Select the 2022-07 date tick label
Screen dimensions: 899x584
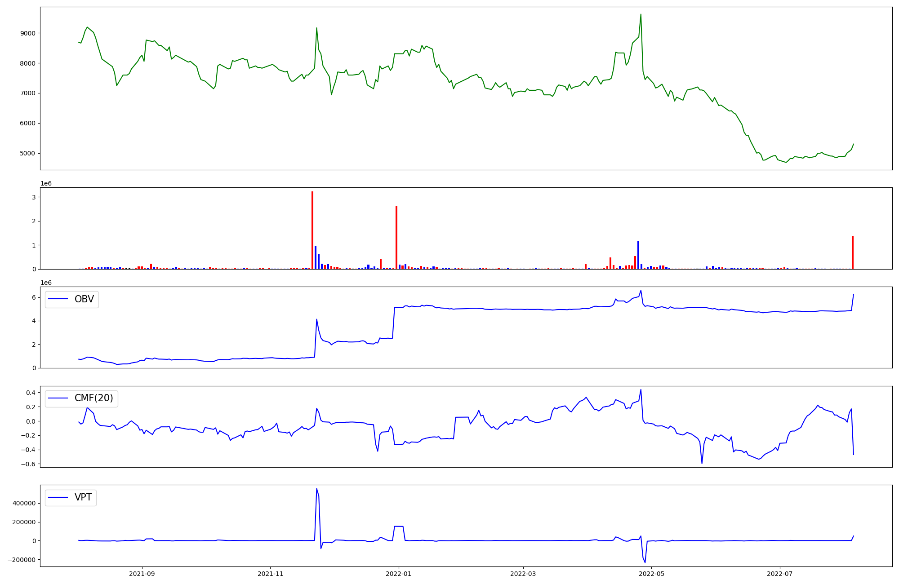pos(779,574)
